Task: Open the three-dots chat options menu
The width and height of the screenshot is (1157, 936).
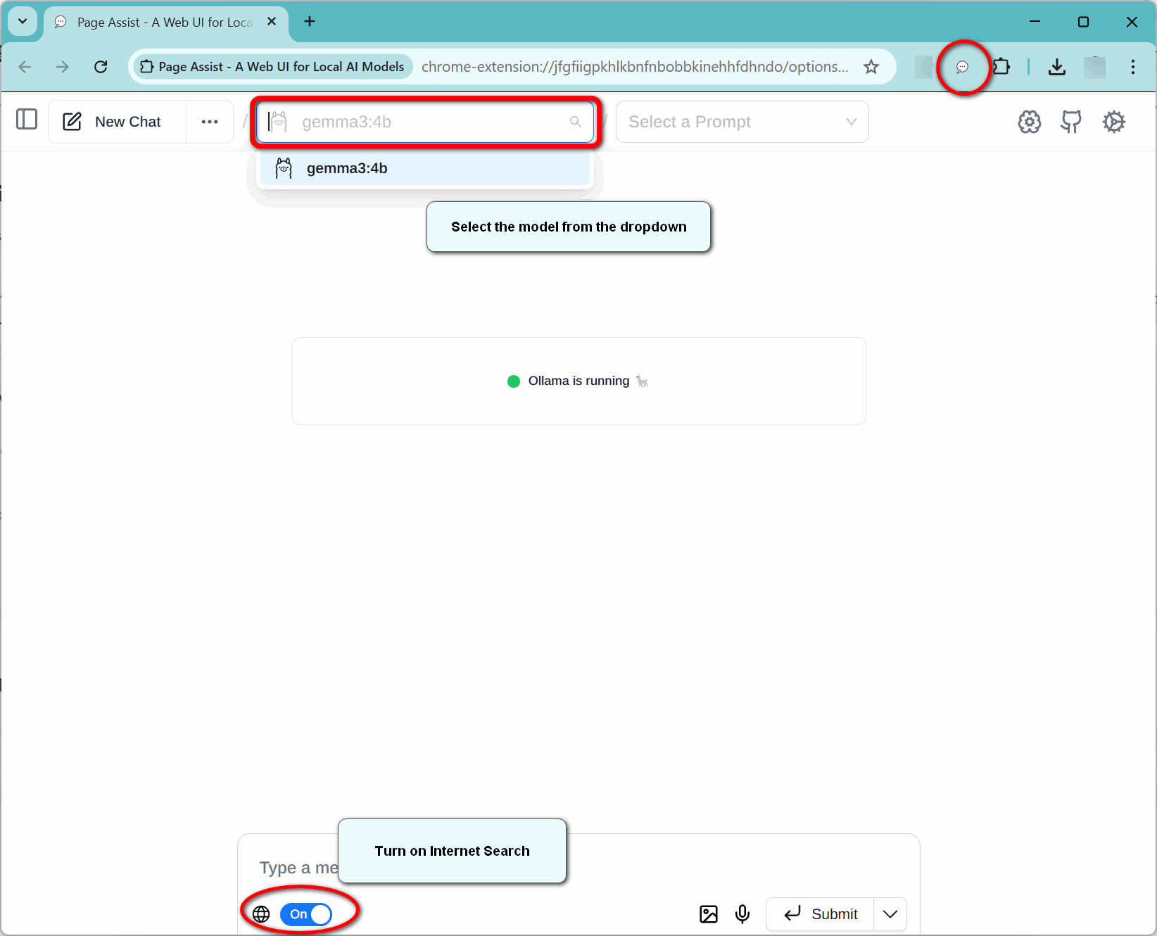Action: [x=210, y=122]
